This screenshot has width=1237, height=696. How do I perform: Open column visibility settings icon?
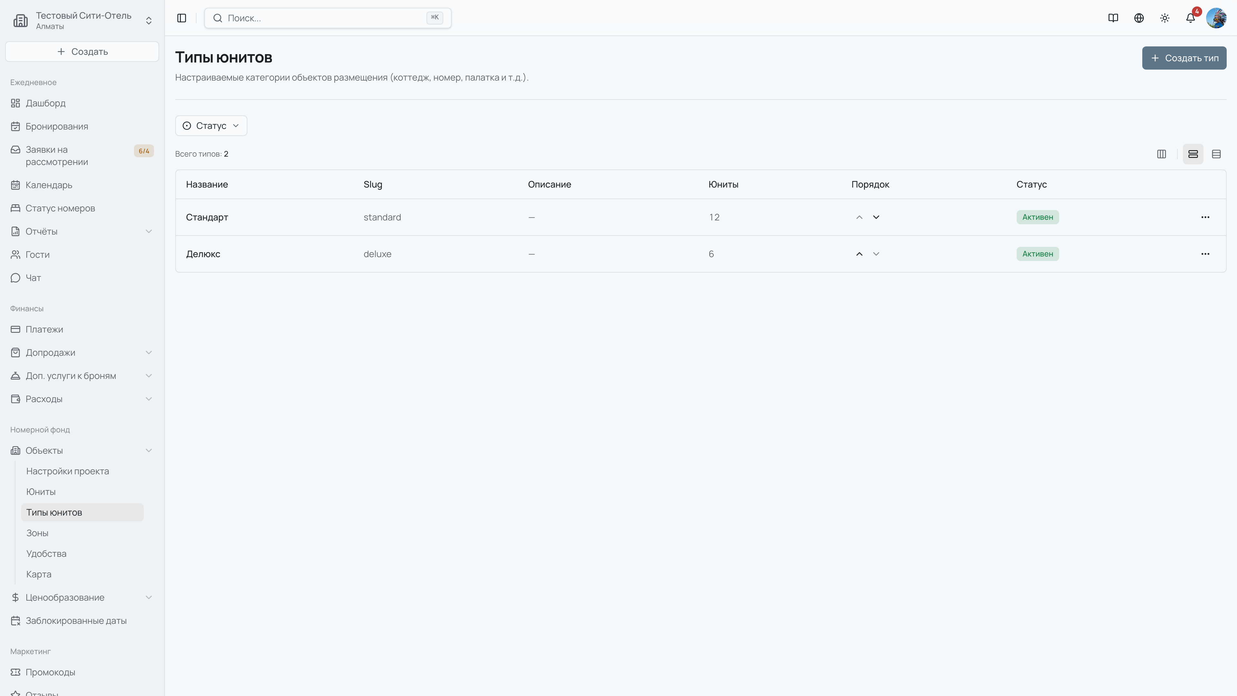click(1162, 154)
